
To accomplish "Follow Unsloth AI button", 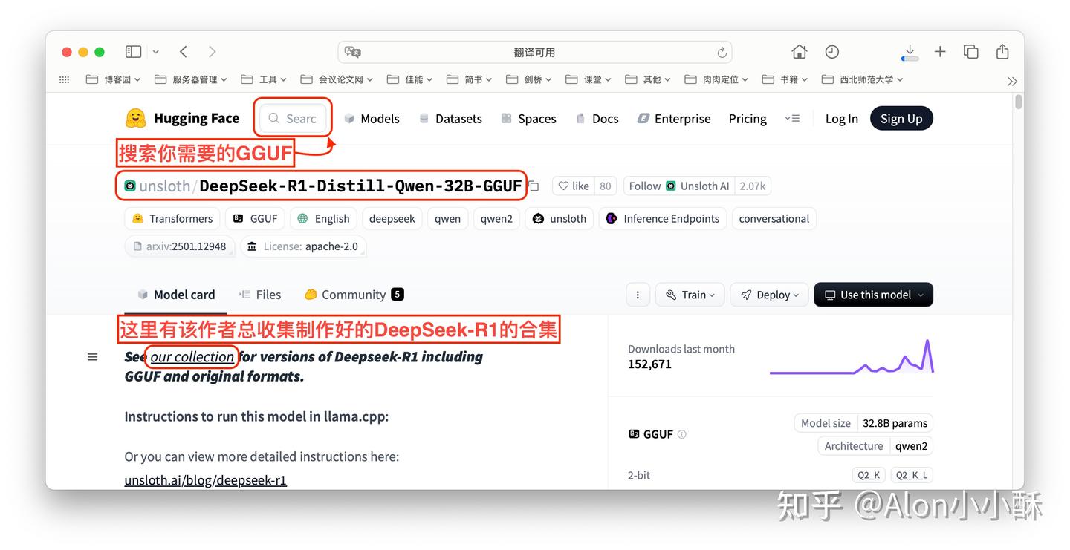I will pyautogui.click(x=679, y=186).
